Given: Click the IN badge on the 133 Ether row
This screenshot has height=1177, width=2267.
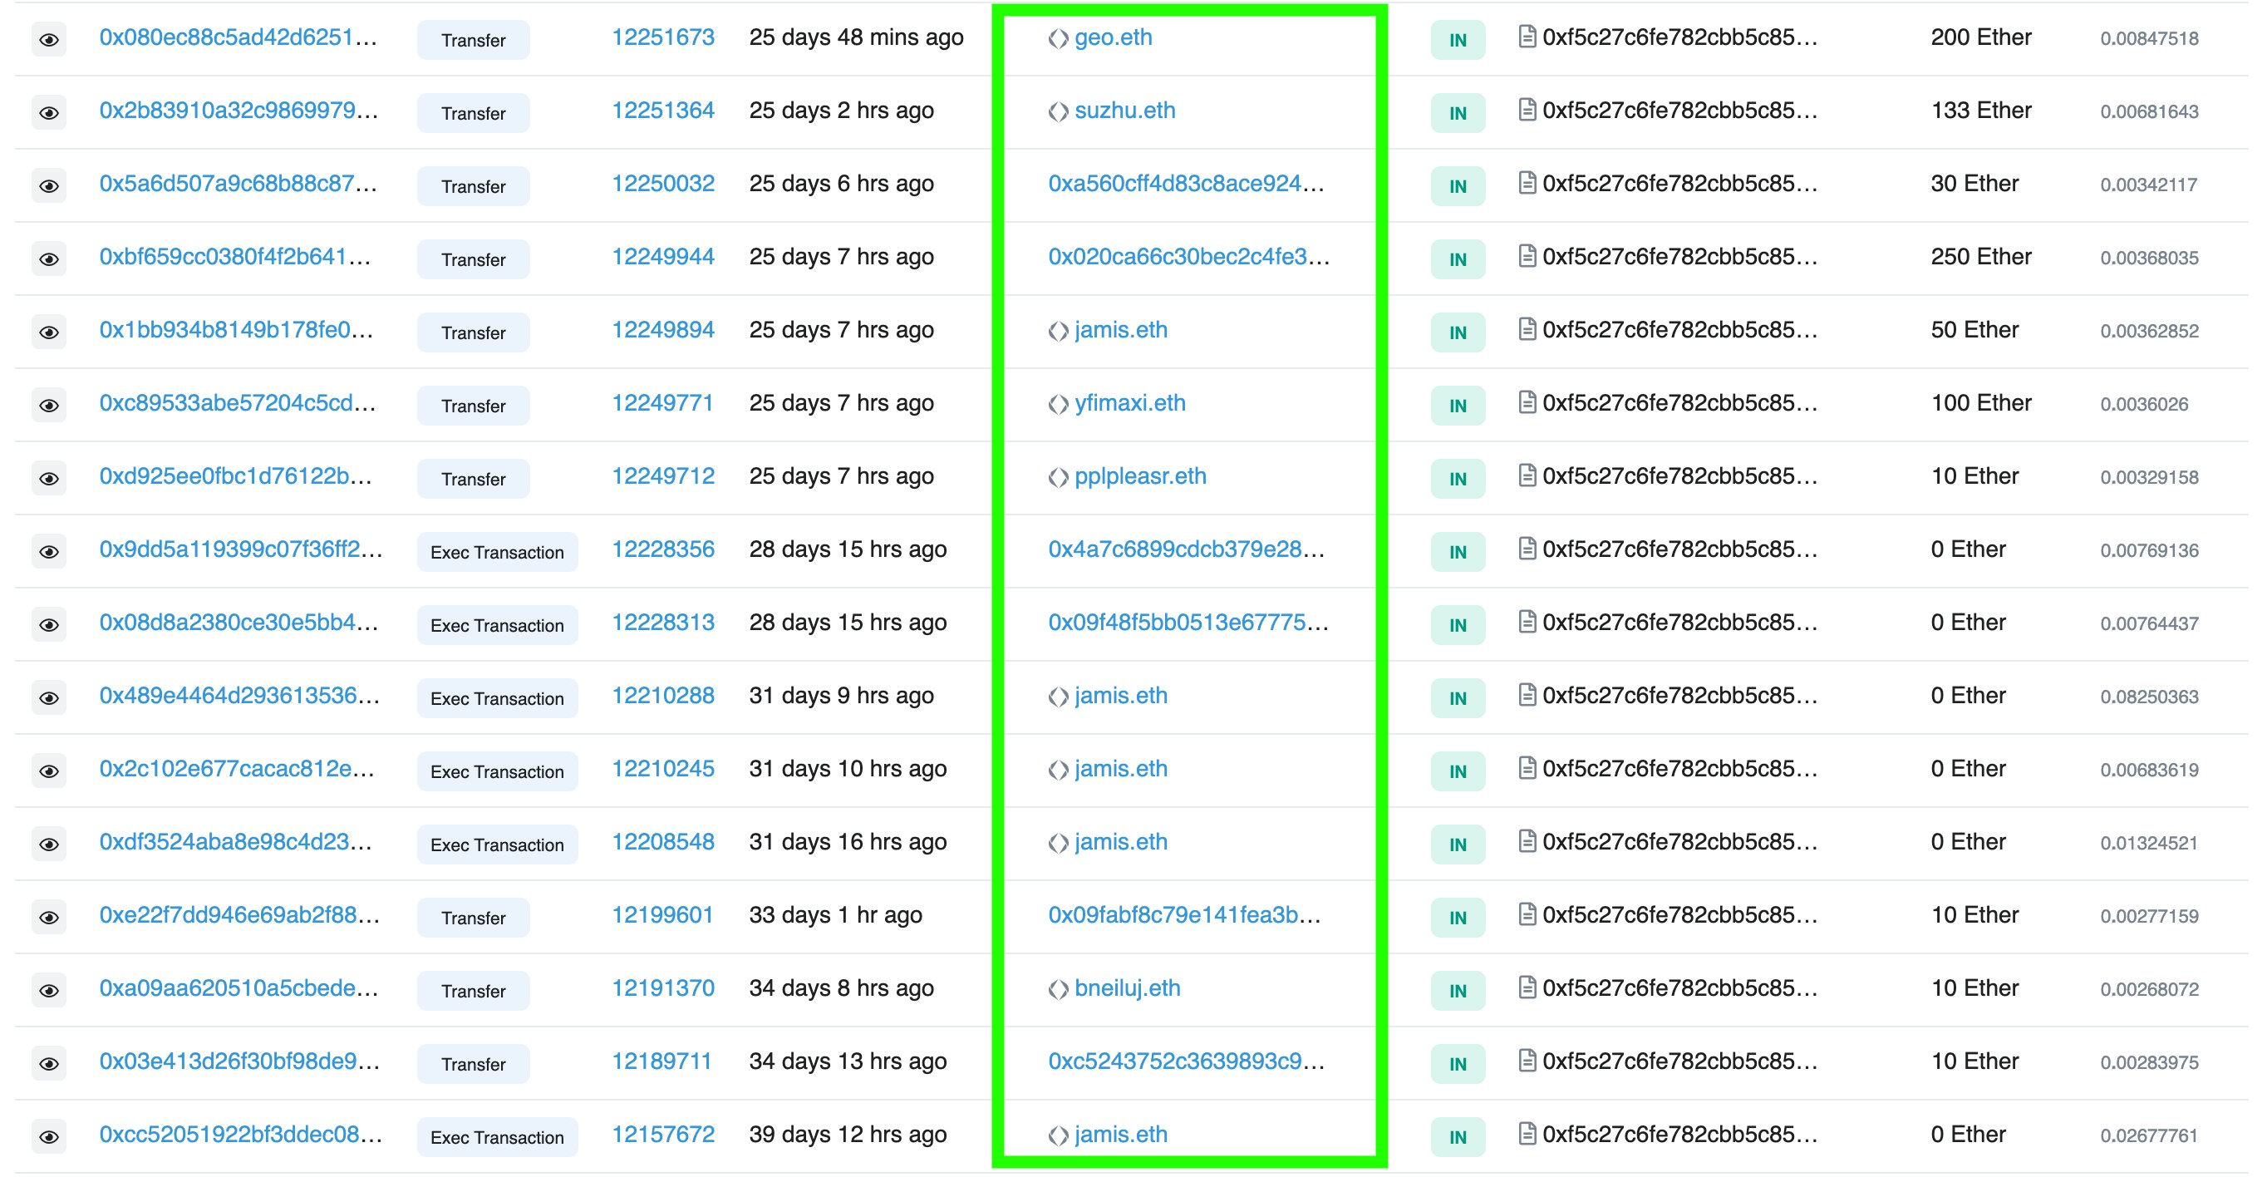Looking at the screenshot, I should [x=1457, y=112].
